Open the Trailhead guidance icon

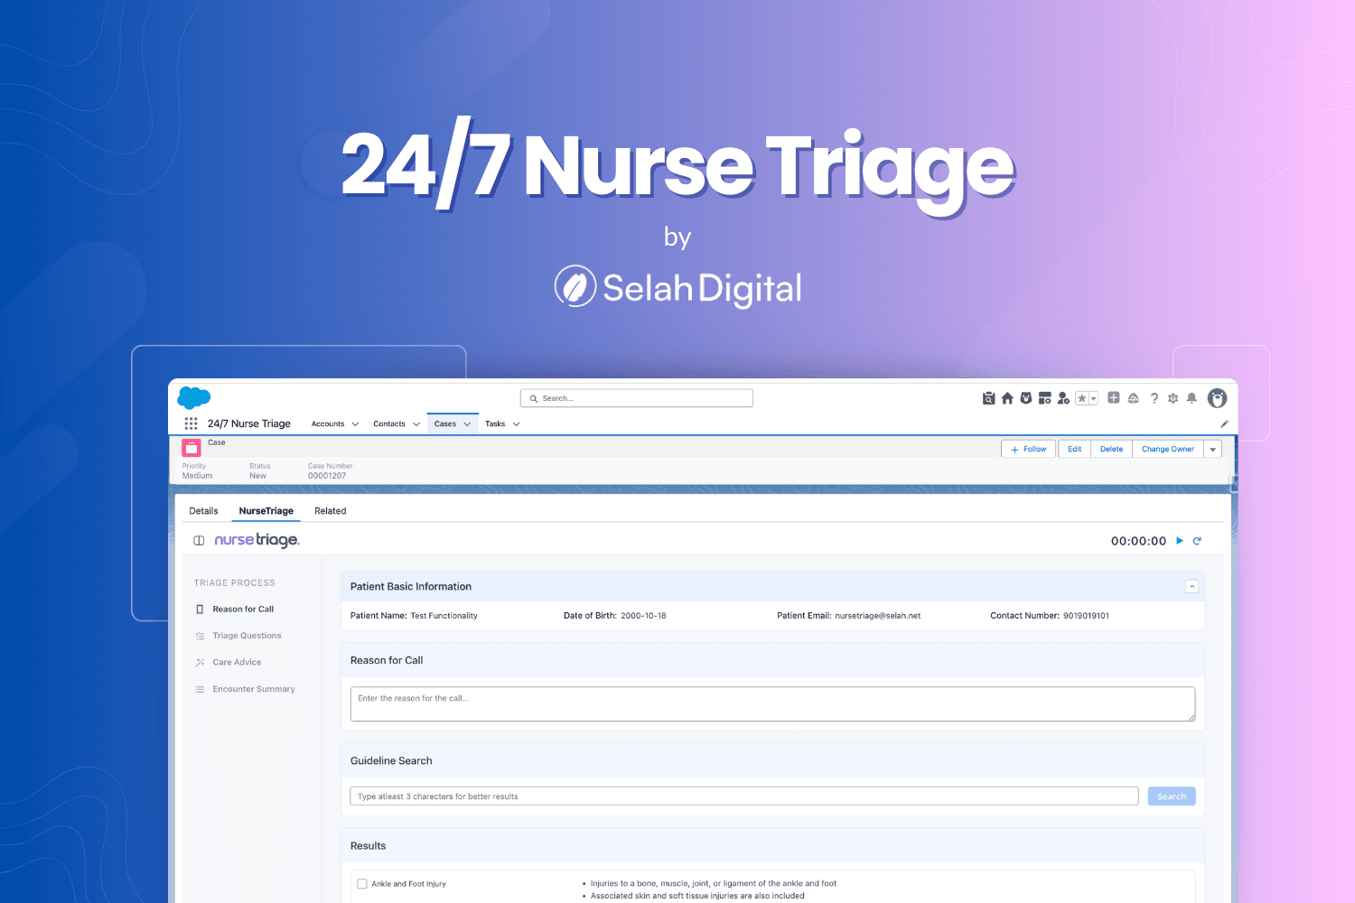point(1134,398)
